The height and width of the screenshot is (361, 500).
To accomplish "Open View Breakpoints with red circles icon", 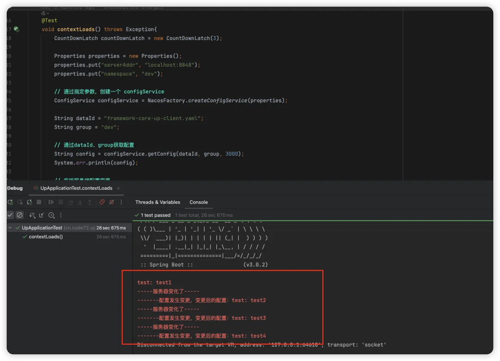I will click(102, 202).
